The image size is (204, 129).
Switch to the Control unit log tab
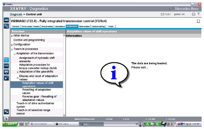coord(98,26)
